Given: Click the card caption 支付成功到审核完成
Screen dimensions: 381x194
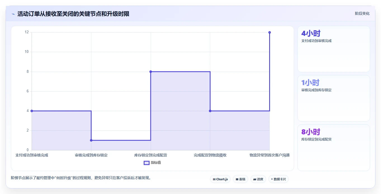Looking at the screenshot, I should click(x=316, y=41).
